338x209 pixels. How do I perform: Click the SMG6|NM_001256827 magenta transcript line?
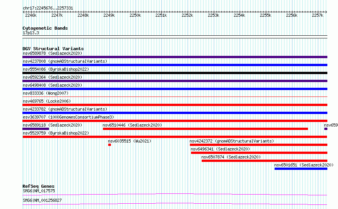[175, 204]
